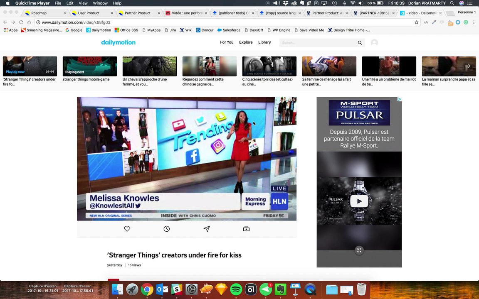Bookmark page with the star icon

(x=416, y=22)
